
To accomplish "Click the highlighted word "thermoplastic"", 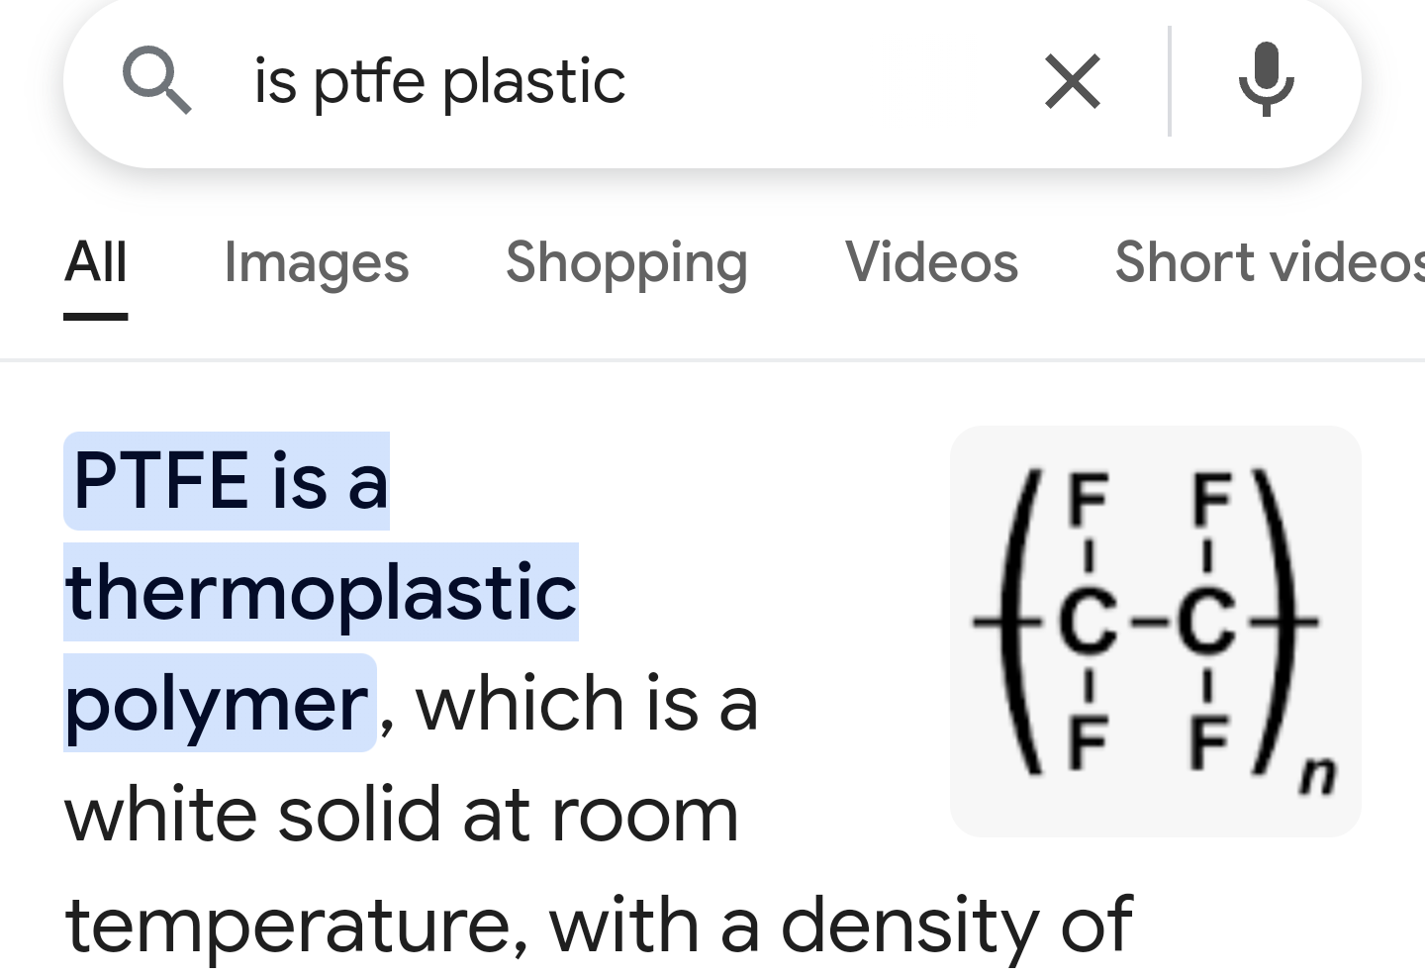I will coord(321,592).
